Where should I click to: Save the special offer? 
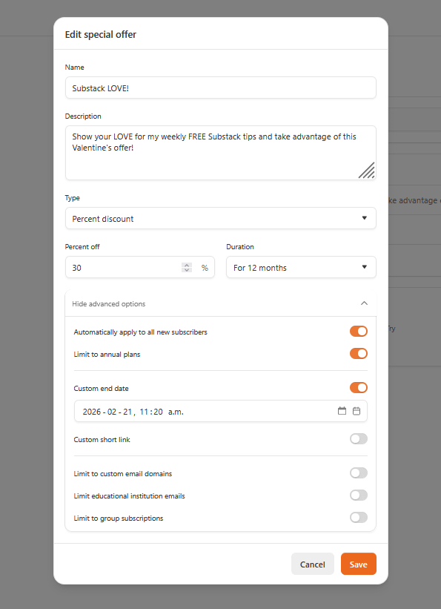358,564
